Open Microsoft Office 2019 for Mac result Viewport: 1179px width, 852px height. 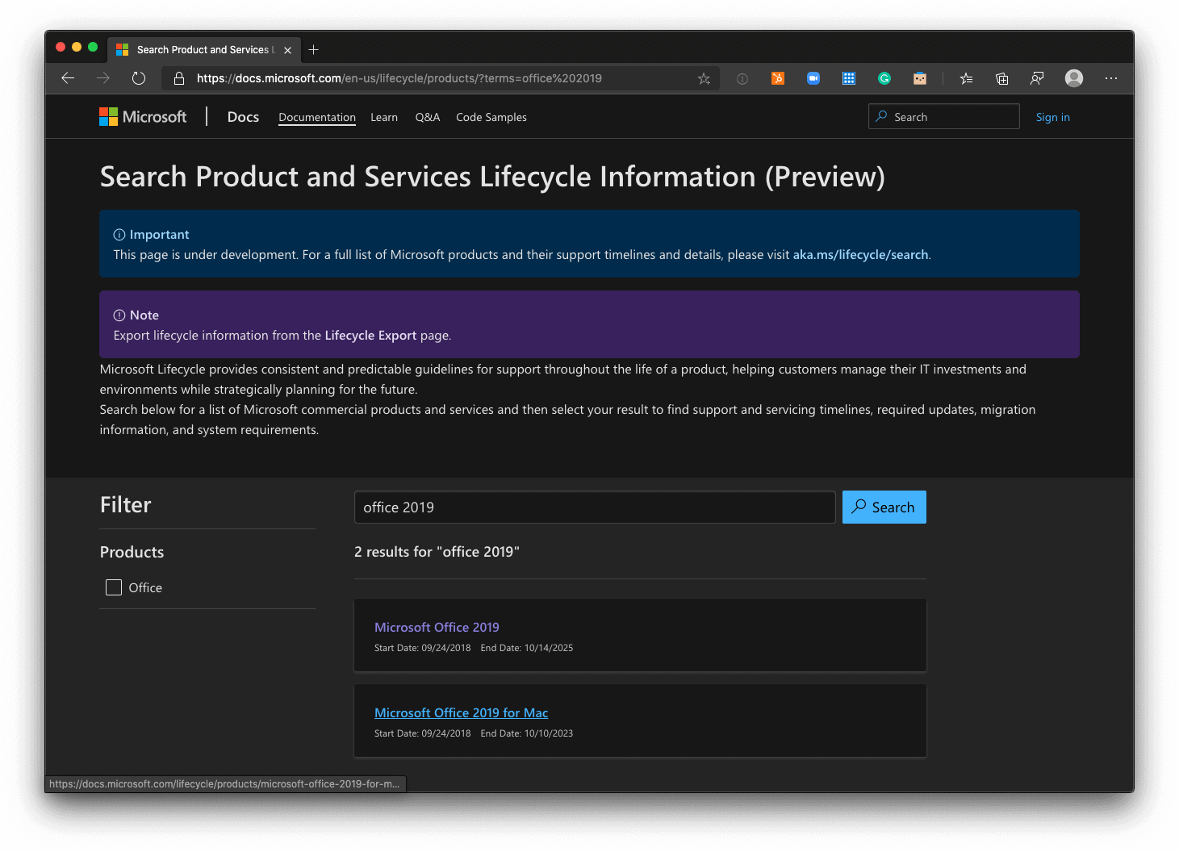pyautogui.click(x=461, y=712)
